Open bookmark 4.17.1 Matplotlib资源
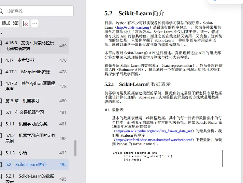Viewport: 243px width, 183px height. click(34, 72)
